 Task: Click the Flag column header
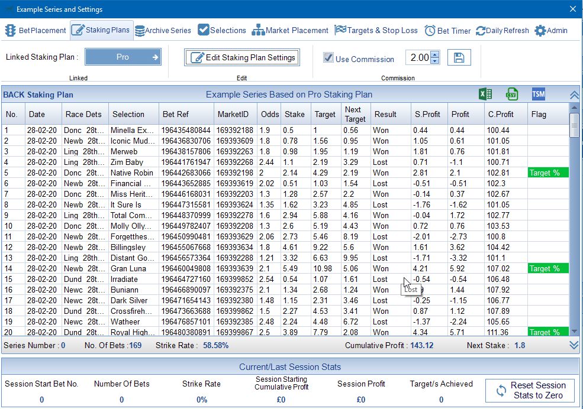pos(548,114)
